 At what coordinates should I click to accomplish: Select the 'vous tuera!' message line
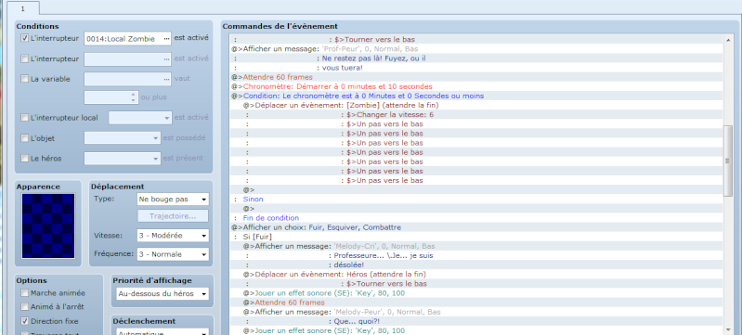tap(475, 68)
